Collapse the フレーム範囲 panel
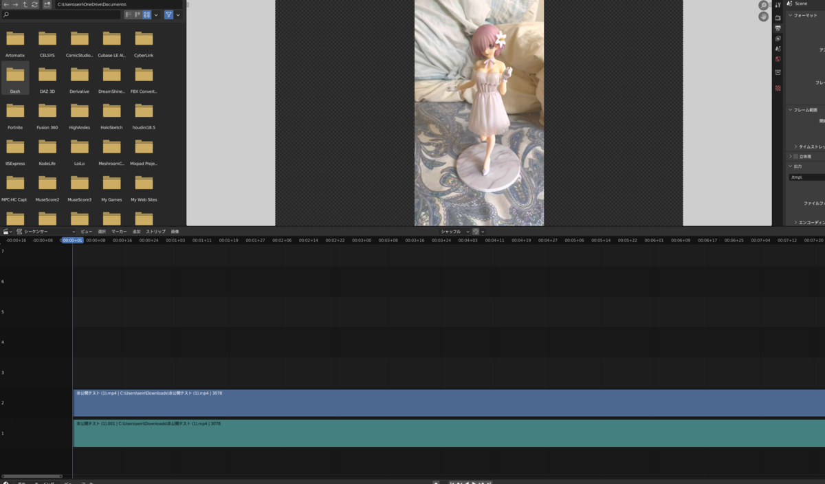 click(804, 110)
